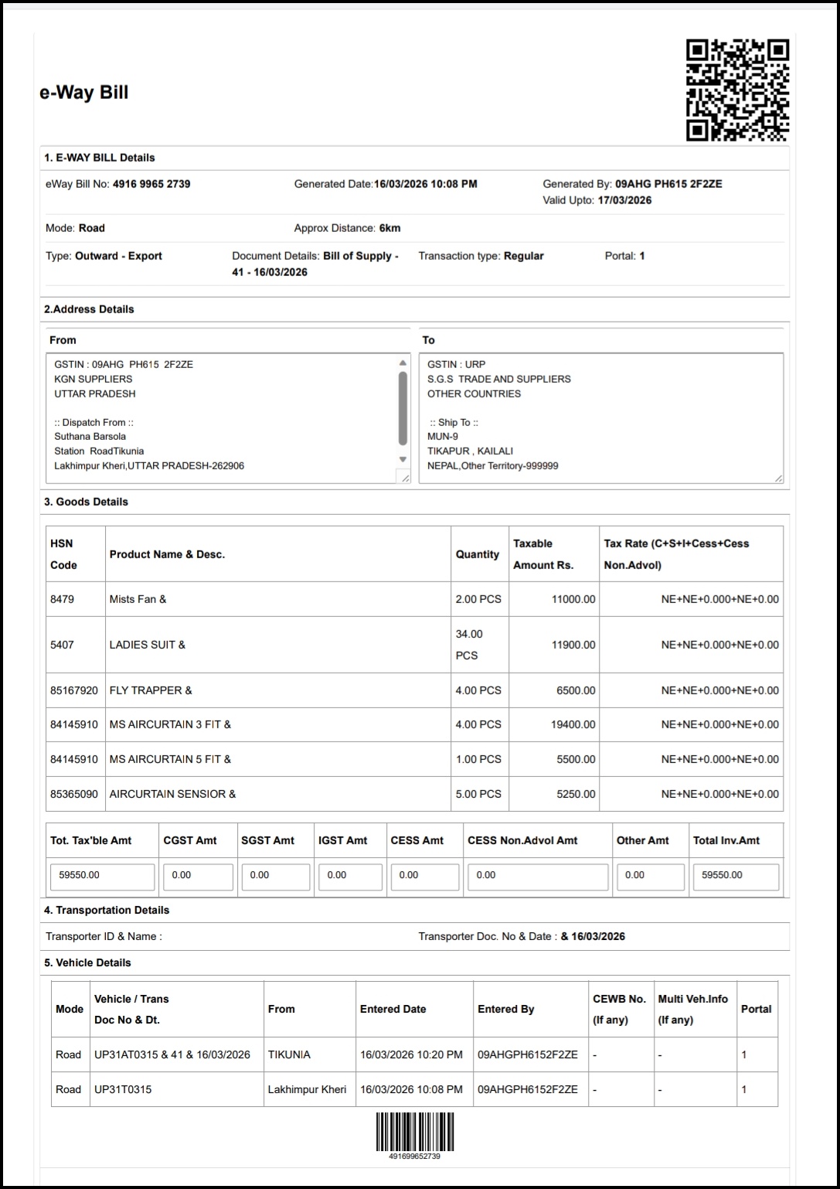Click the Other Amt field
Image resolution: width=840 pixels, height=1189 pixels.
[x=650, y=876]
